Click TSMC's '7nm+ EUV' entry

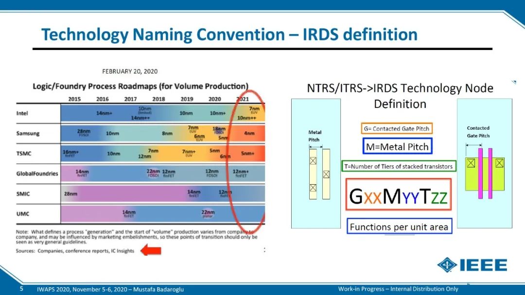coord(189,153)
